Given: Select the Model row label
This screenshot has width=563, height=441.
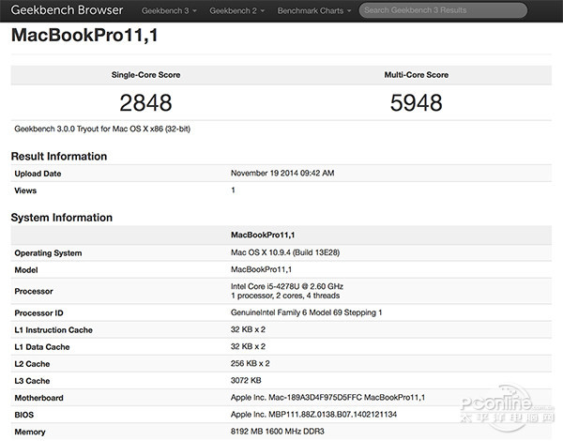Looking at the screenshot, I should coord(26,270).
